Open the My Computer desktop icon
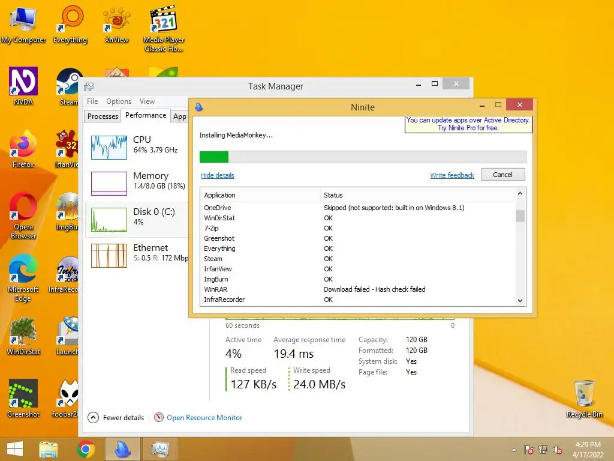Screen dimensions: 614x461 [23, 24]
